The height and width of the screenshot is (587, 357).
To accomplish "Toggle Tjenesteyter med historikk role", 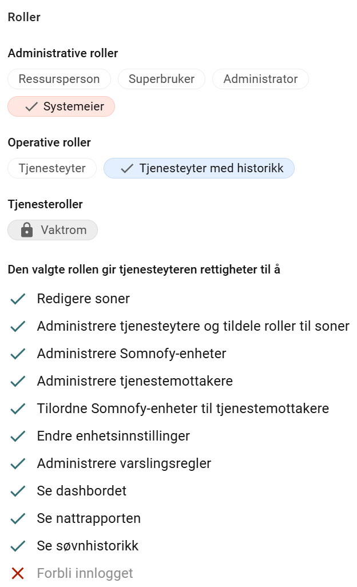I will [199, 168].
